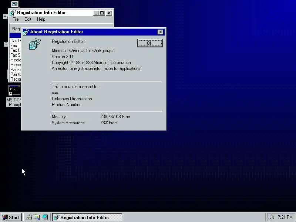Close the About Registration Editor dialog

160,32
